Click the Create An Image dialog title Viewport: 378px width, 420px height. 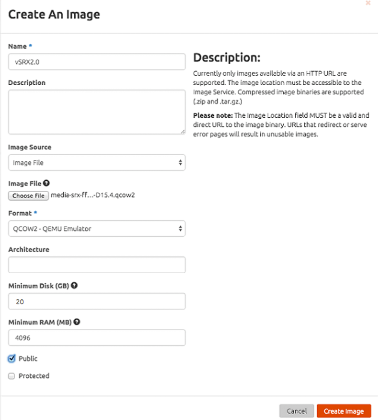point(54,15)
